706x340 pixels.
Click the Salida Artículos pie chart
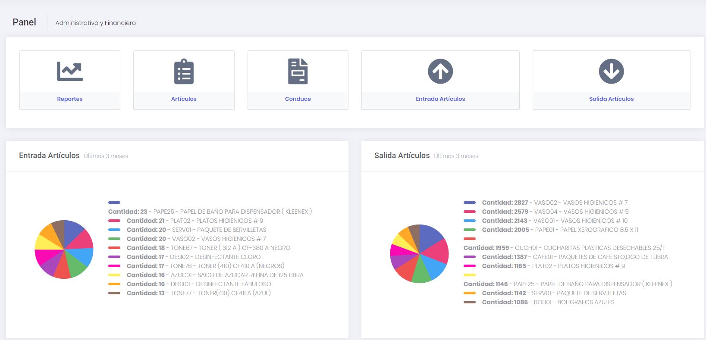click(x=419, y=253)
